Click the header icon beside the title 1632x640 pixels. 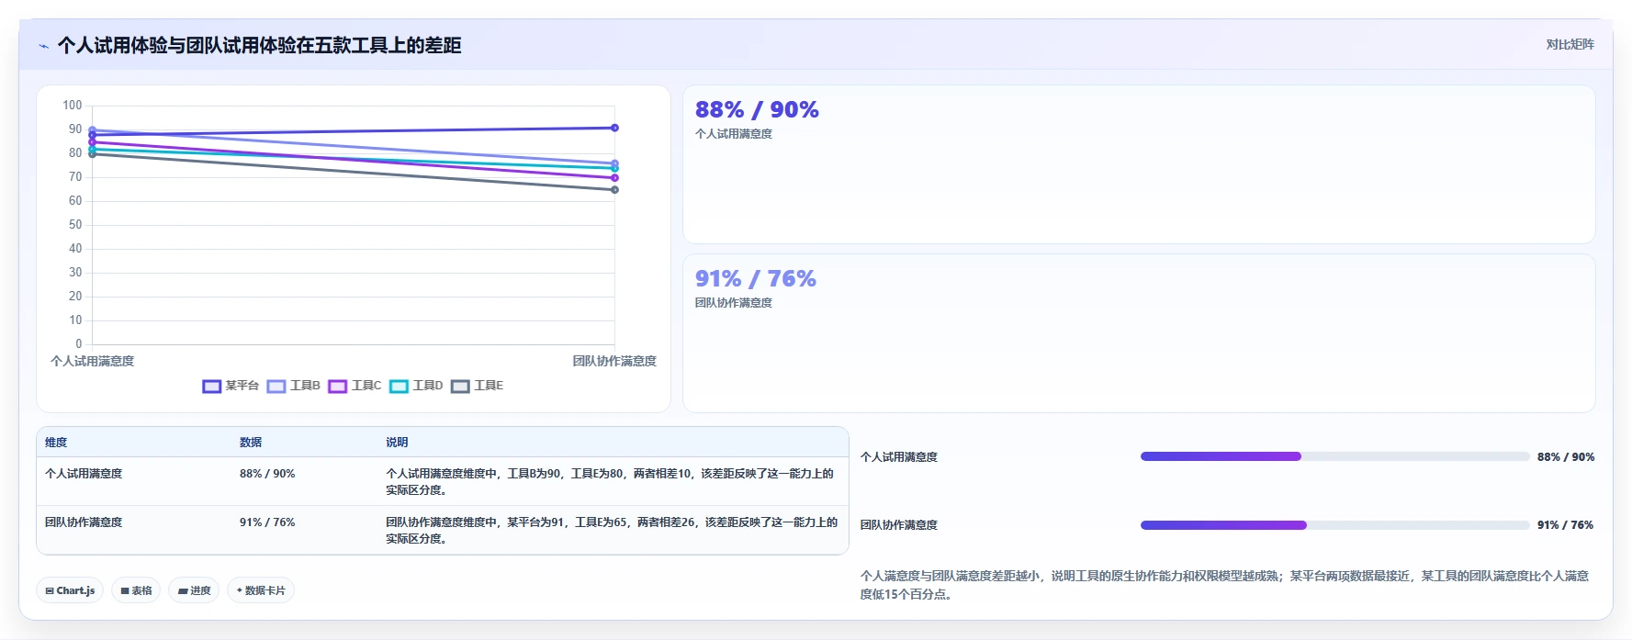tap(43, 46)
